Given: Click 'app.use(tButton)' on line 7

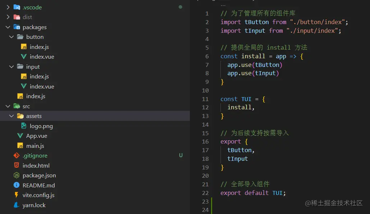Looking at the screenshot, I should 255,65.
